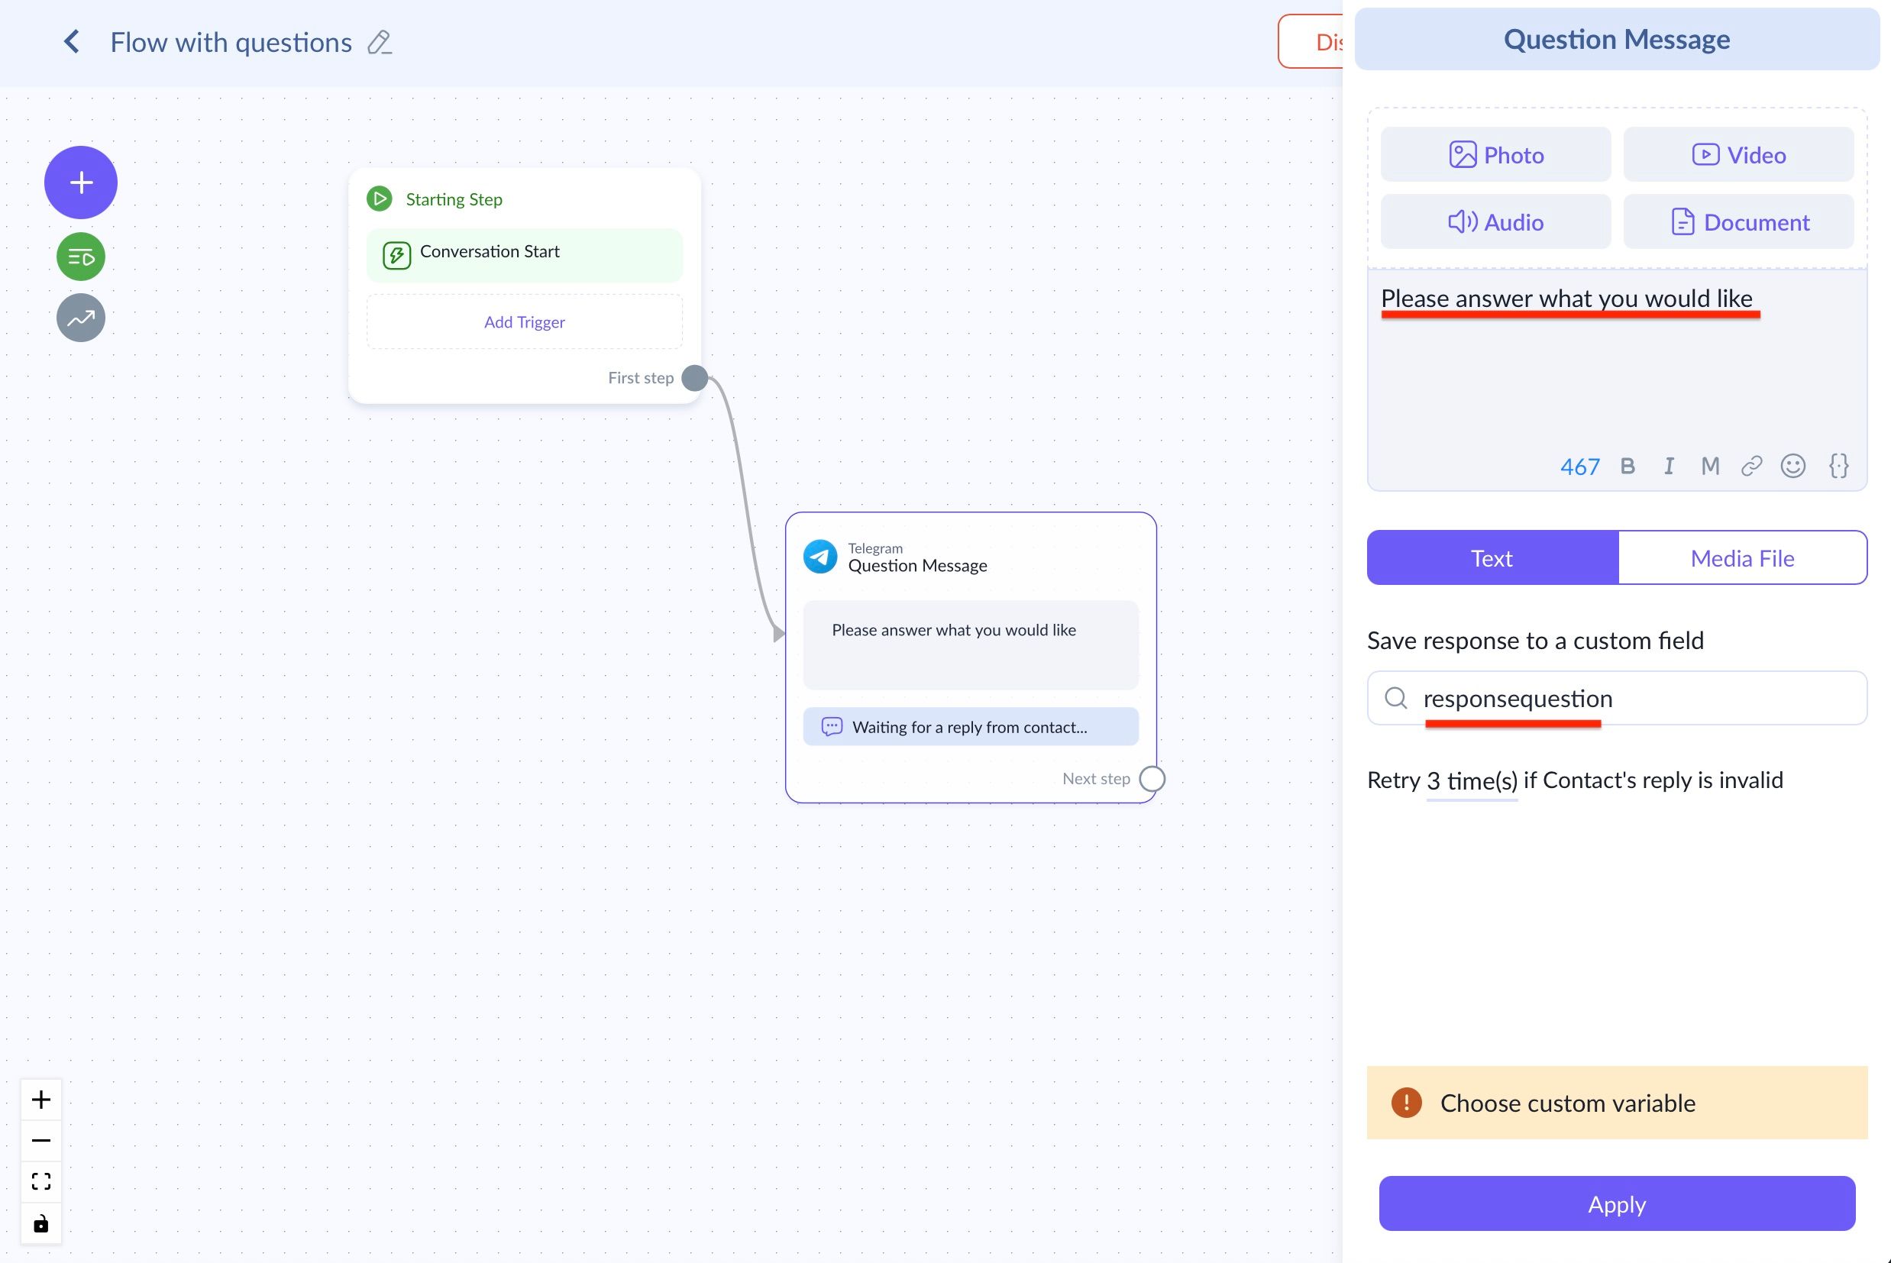Click the monospace M formatting icon

coord(1710,466)
